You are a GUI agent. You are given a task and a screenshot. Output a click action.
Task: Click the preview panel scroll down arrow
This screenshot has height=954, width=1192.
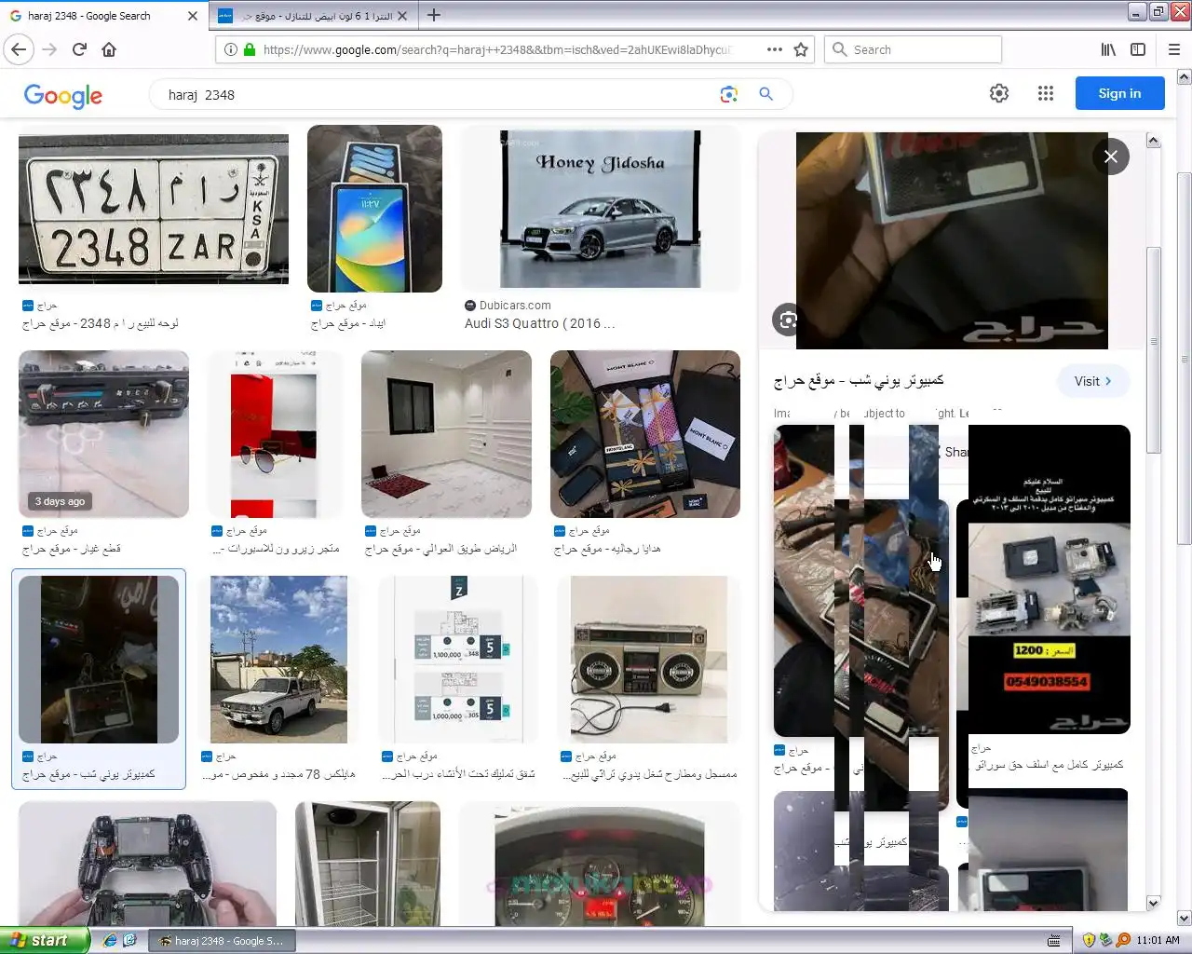click(x=1153, y=903)
